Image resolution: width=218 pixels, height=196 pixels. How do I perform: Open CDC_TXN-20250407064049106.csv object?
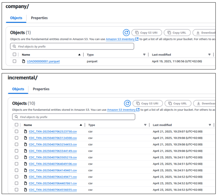(53, 164)
